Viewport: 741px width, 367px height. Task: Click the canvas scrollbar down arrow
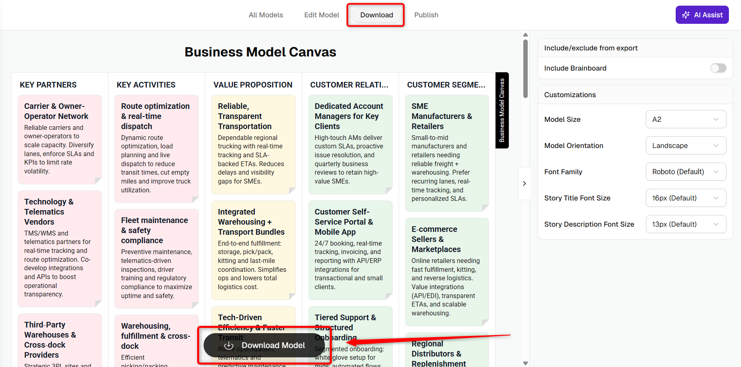coord(525,363)
